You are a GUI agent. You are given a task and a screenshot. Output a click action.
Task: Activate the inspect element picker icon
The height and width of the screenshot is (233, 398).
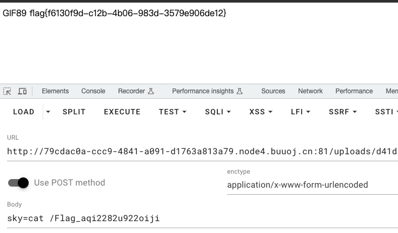[7, 91]
